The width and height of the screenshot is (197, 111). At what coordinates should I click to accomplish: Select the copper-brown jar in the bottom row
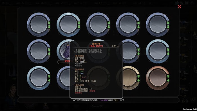158,78
